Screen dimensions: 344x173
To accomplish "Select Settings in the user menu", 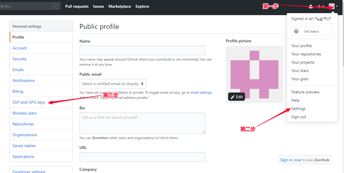I will click(x=298, y=108).
